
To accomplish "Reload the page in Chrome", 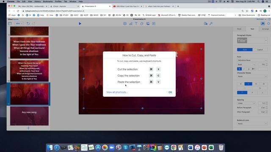I will (x=18, y=11).
